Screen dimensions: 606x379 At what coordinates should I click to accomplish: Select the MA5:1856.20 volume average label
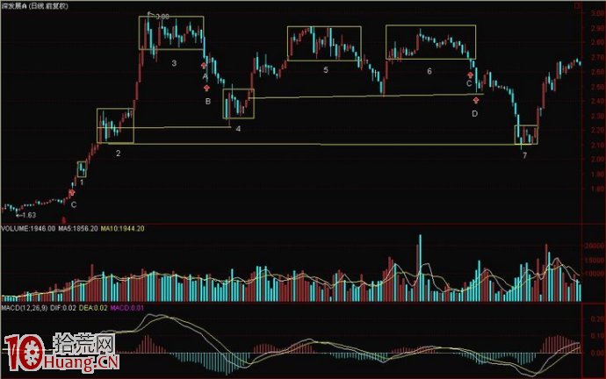pyautogui.click(x=78, y=228)
